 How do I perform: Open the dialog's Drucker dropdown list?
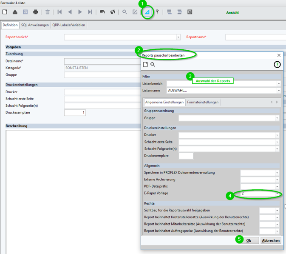277,135
